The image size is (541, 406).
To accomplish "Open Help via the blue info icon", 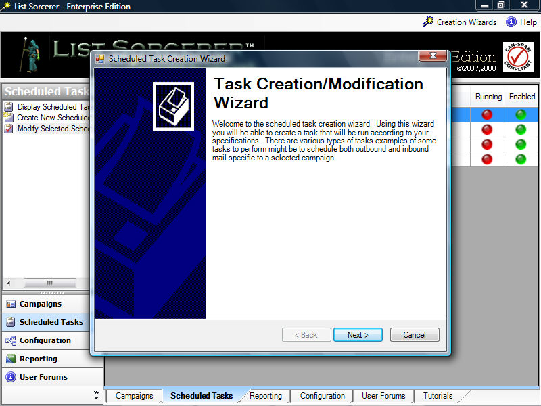I will tap(511, 22).
